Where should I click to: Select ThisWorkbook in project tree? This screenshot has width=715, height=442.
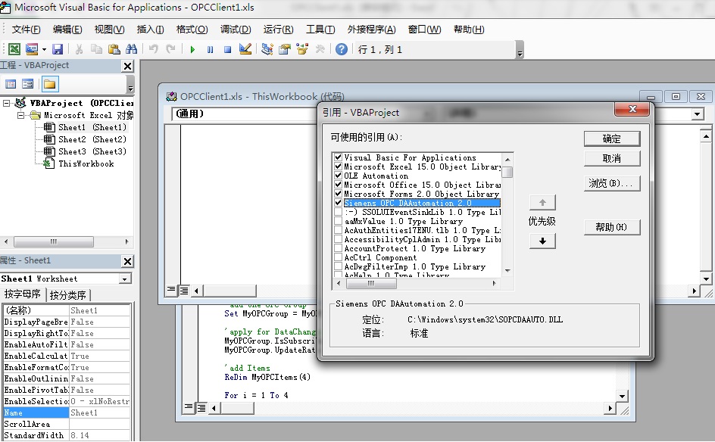click(86, 163)
